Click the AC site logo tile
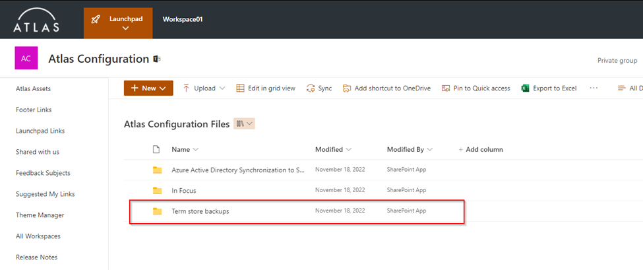 (26, 59)
